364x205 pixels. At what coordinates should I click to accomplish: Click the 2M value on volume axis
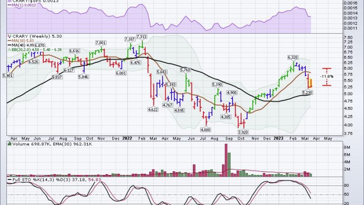tap(347, 169)
